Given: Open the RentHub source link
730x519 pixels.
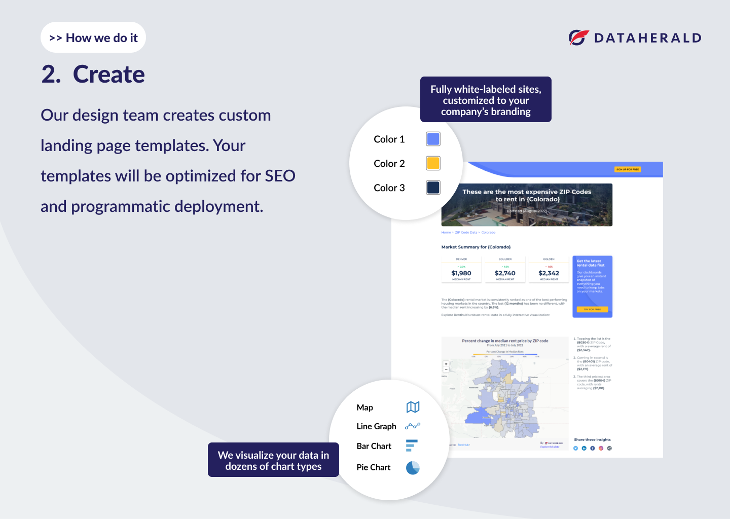Looking at the screenshot, I should 464,445.
